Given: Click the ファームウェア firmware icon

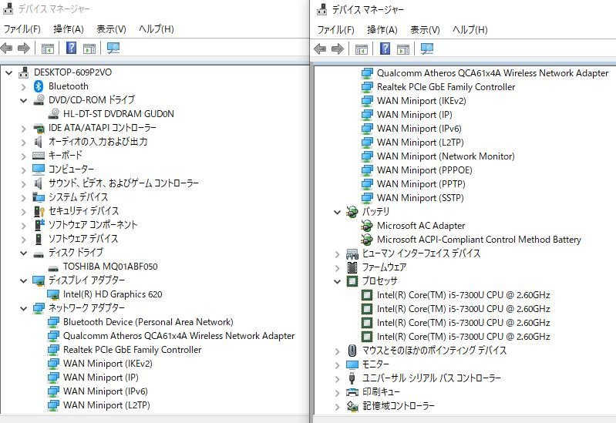Looking at the screenshot, I should click(352, 267).
